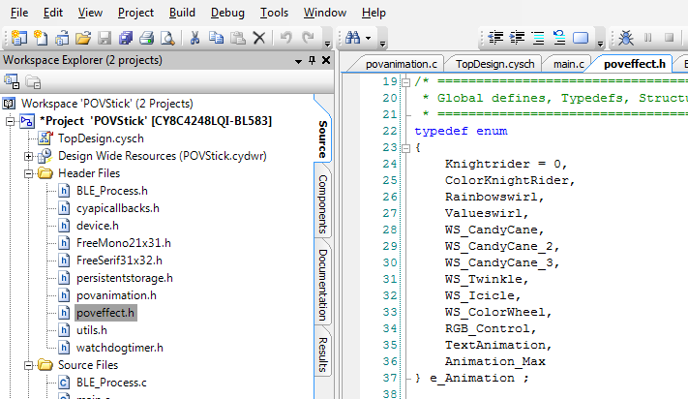
Task: Open the standard toolbar overflow options arrow
Action: tap(327, 43)
